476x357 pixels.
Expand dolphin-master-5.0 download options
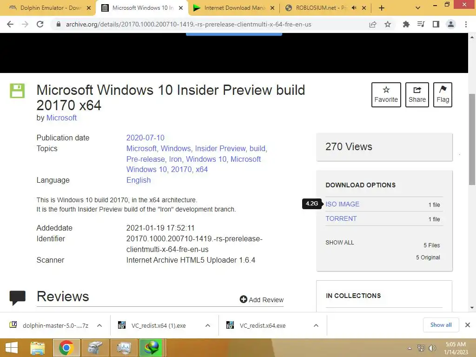tap(99, 325)
